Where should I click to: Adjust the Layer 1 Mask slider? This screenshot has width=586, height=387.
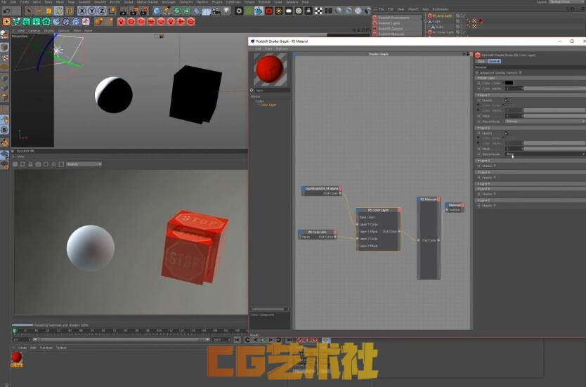coord(554,116)
